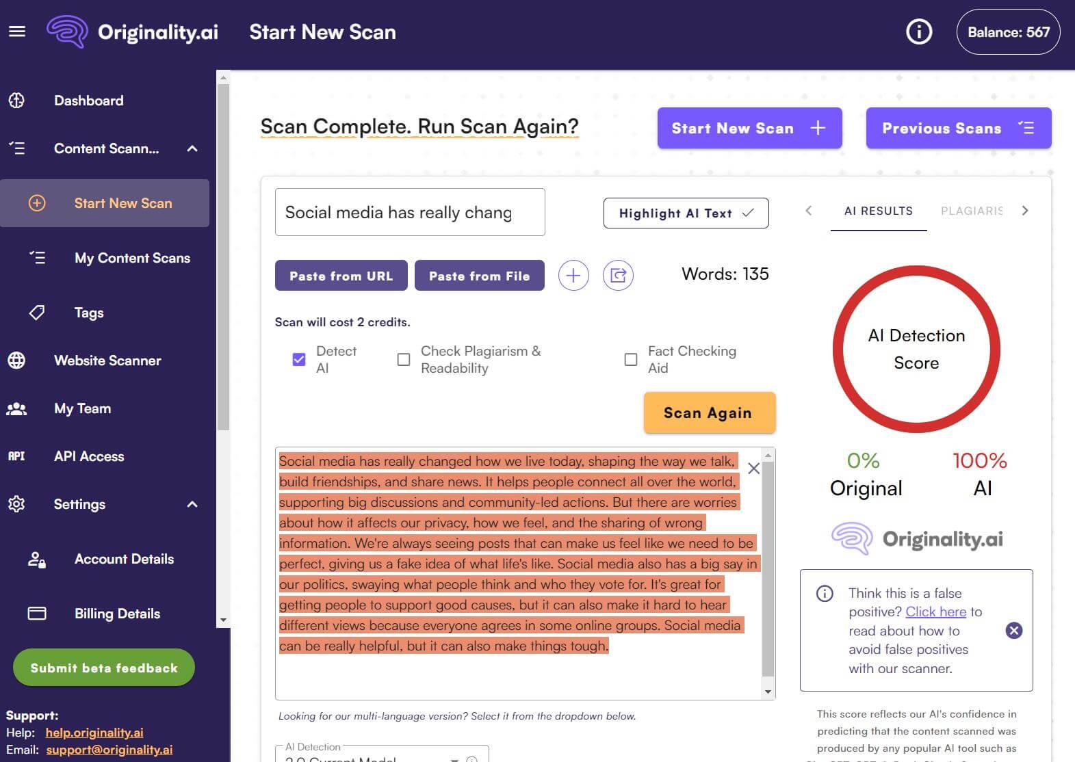Open My Content Scans menu item
The height and width of the screenshot is (762, 1075).
(132, 258)
